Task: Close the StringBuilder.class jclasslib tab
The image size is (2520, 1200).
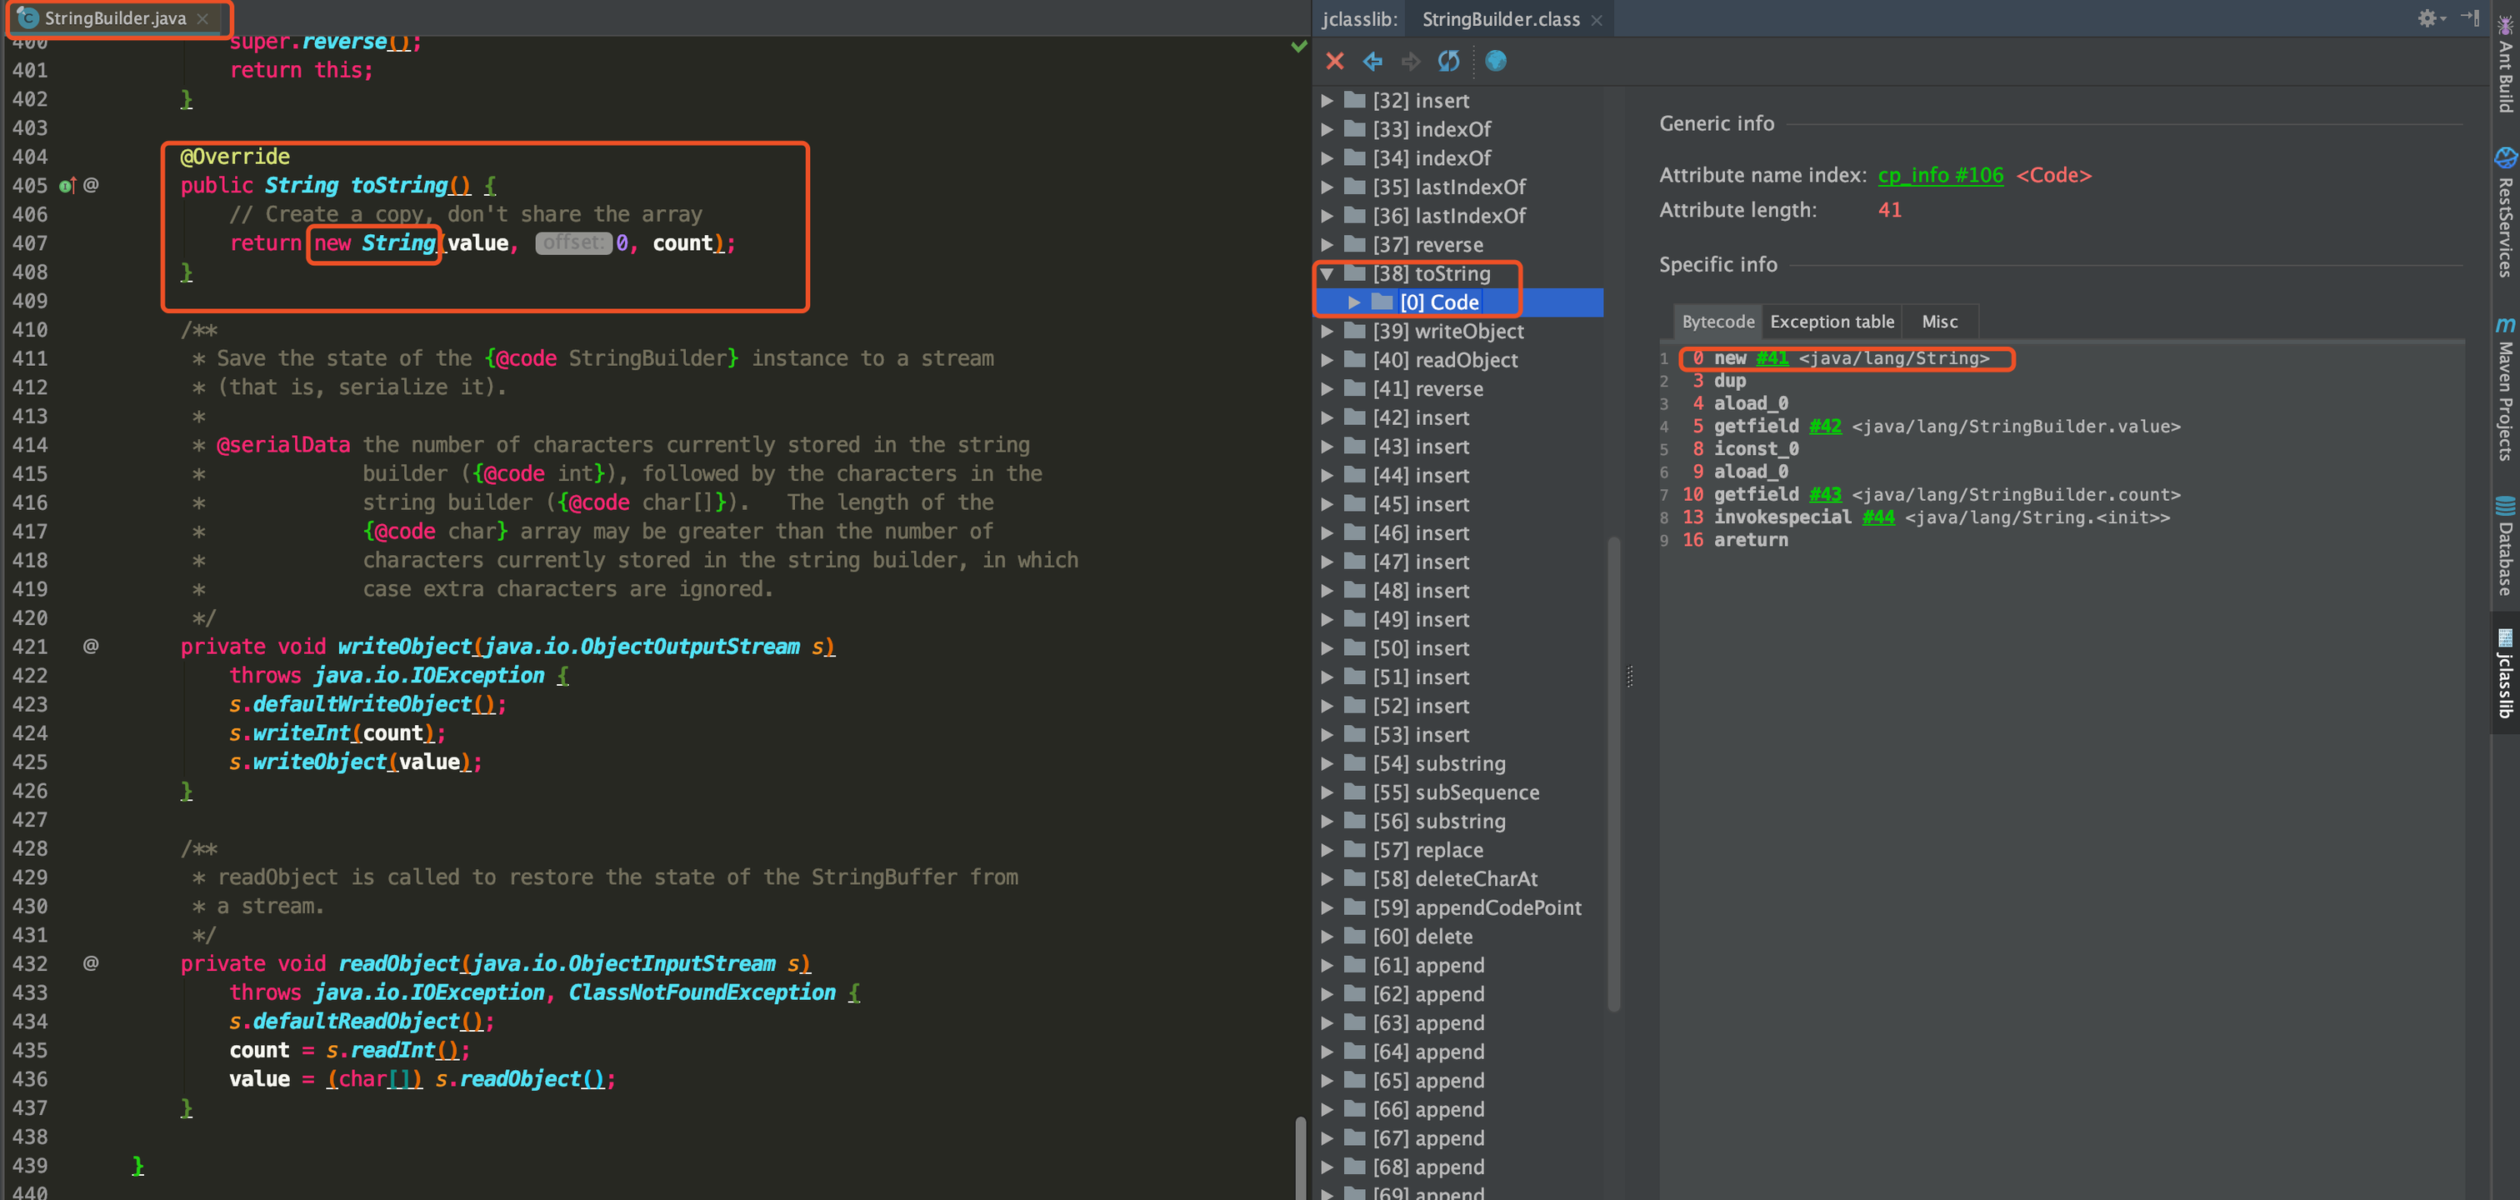Action: click(x=1597, y=19)
